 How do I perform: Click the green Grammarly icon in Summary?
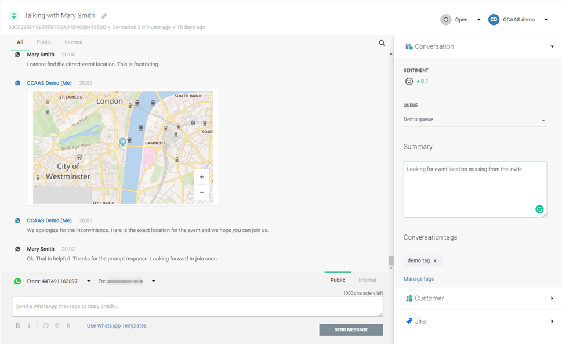[x=539, y=209]
